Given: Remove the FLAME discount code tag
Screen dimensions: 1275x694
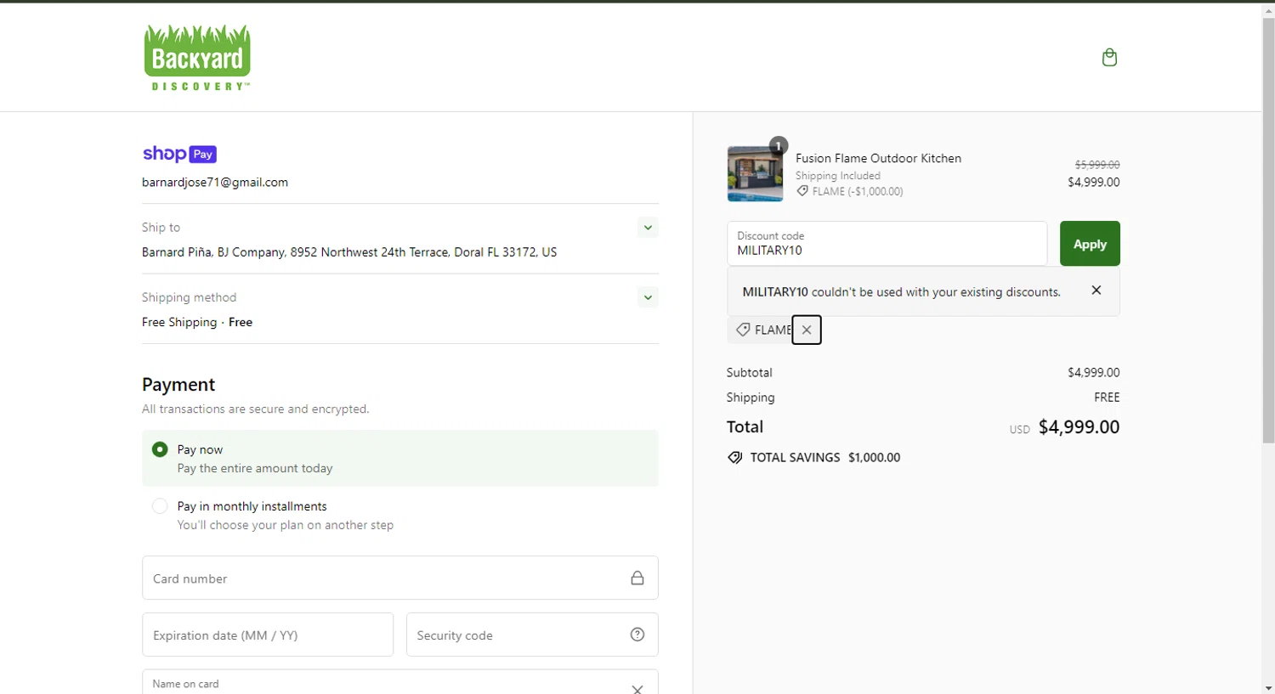Looking at the screenshot, I should [x=807, y=330].
